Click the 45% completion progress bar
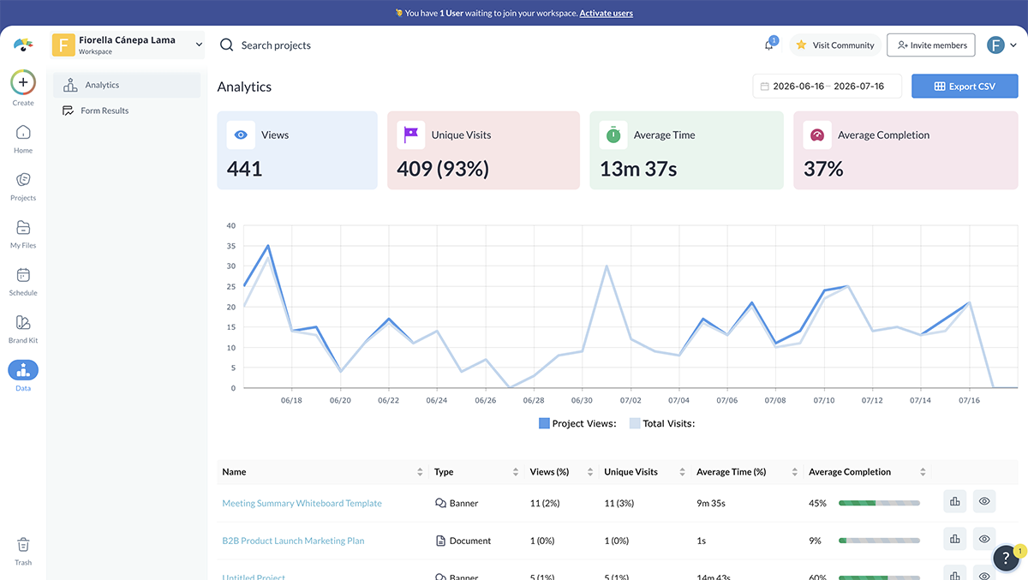This screenshot has height=580, width=1028. point(879,503)
